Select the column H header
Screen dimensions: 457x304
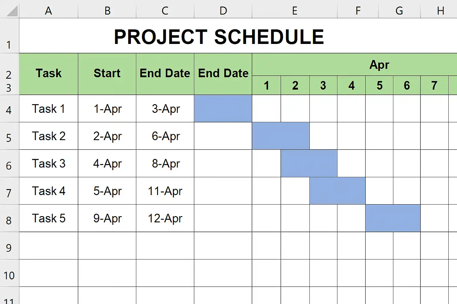(440, 11)
